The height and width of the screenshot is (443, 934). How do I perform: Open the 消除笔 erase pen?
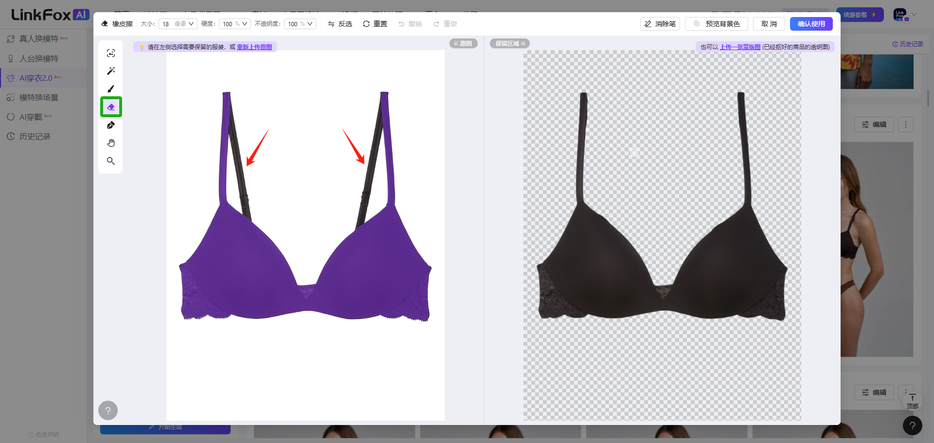(x=660, y=24)
